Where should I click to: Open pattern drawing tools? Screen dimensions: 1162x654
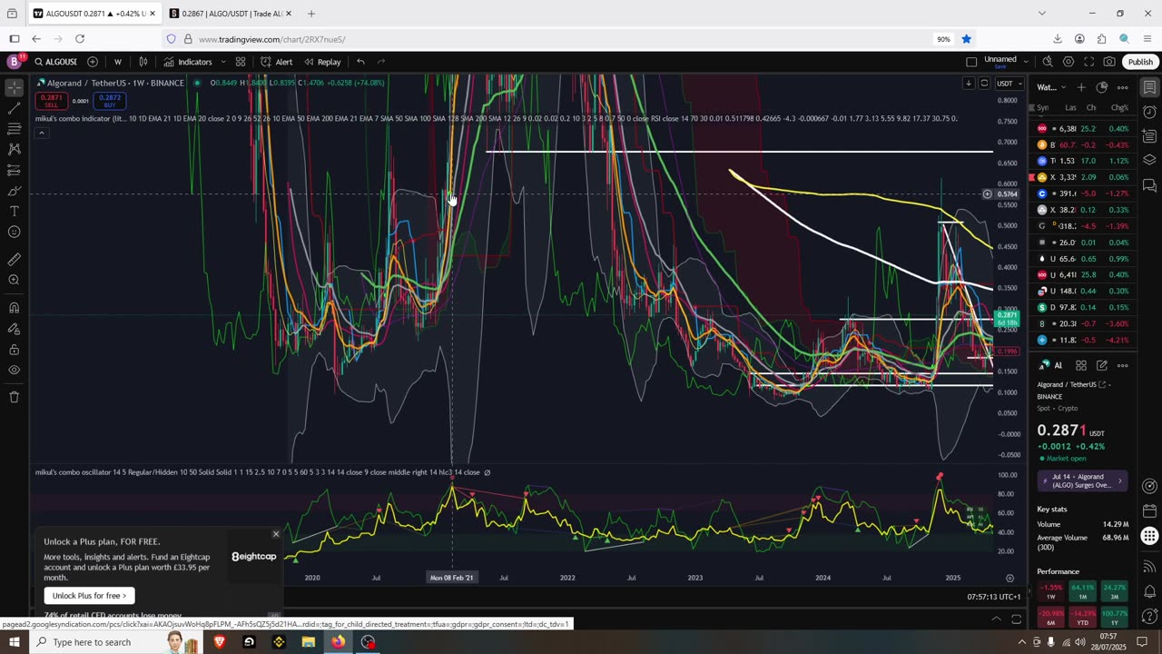pyautogui.click(x=14, y=149)
